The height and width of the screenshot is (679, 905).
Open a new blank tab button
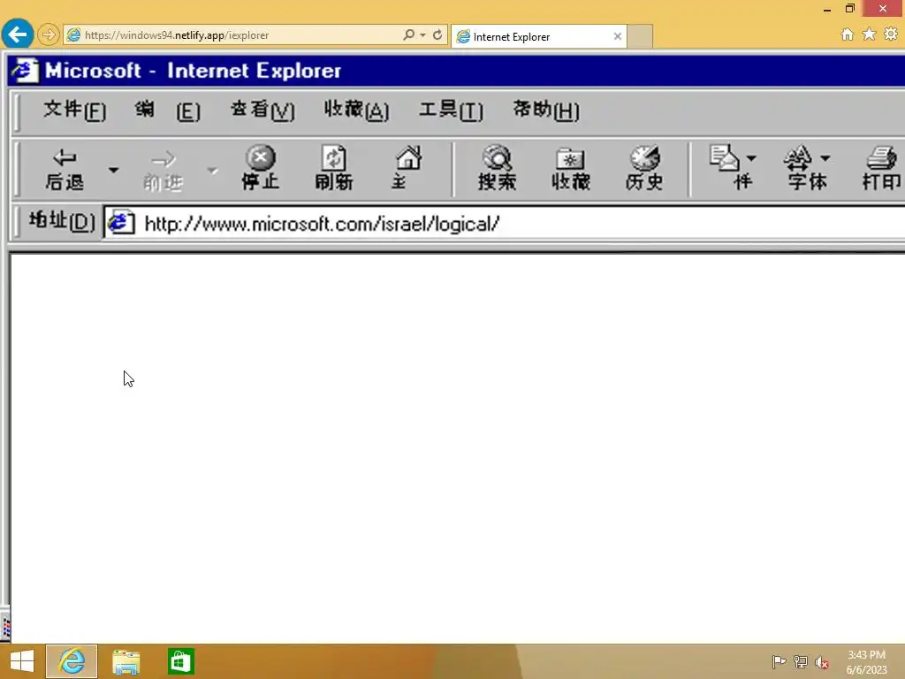point(640,36)
